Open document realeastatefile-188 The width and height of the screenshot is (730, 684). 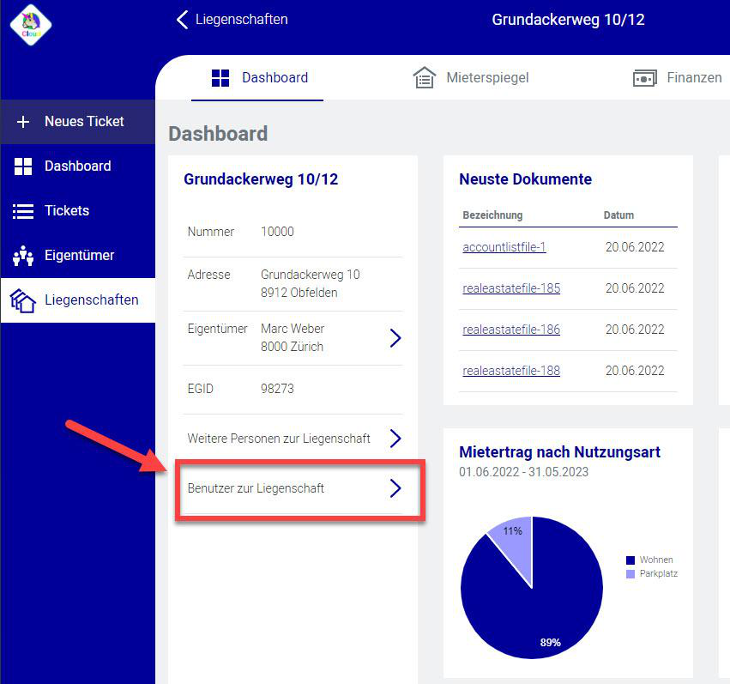(511, 371)
